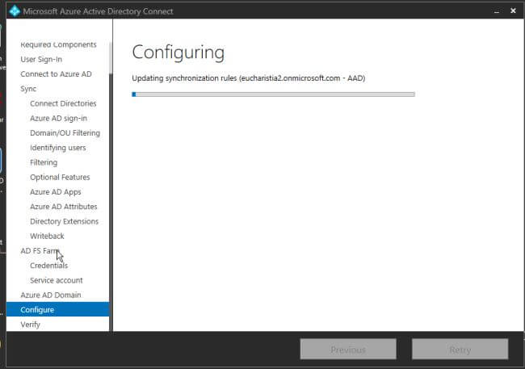Click the Microsoft Azure Active Directory Connect title

click(98, 11)
